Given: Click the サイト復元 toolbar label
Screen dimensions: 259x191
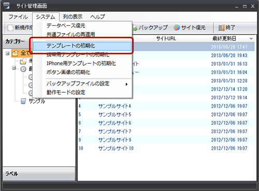Looking at the screenshot, I should (x=193, y=27).
